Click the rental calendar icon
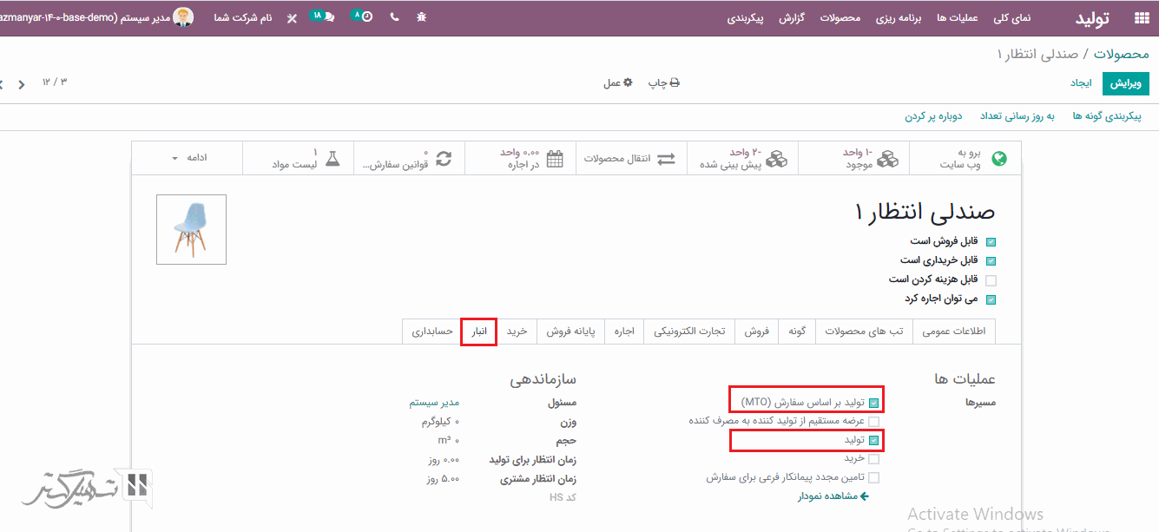 (x=555, y=159)
